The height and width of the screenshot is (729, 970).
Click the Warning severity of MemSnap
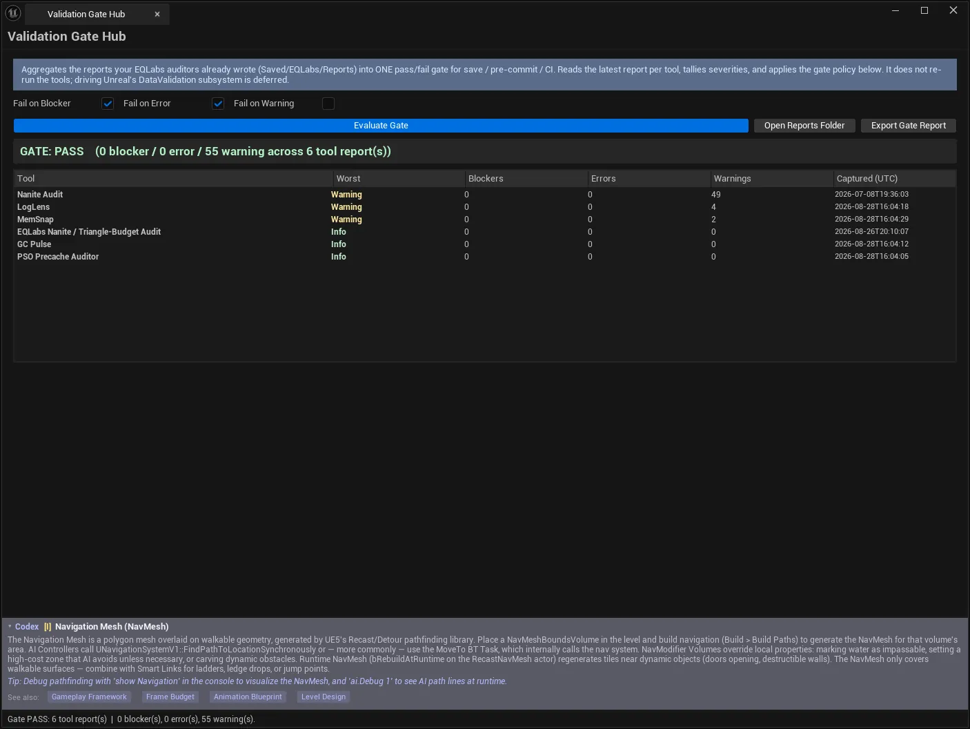(x=346, y=220)
